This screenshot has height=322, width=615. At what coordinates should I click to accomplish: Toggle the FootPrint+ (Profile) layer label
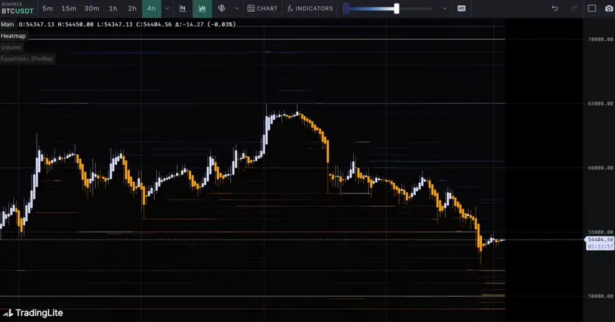click(27, 59)
